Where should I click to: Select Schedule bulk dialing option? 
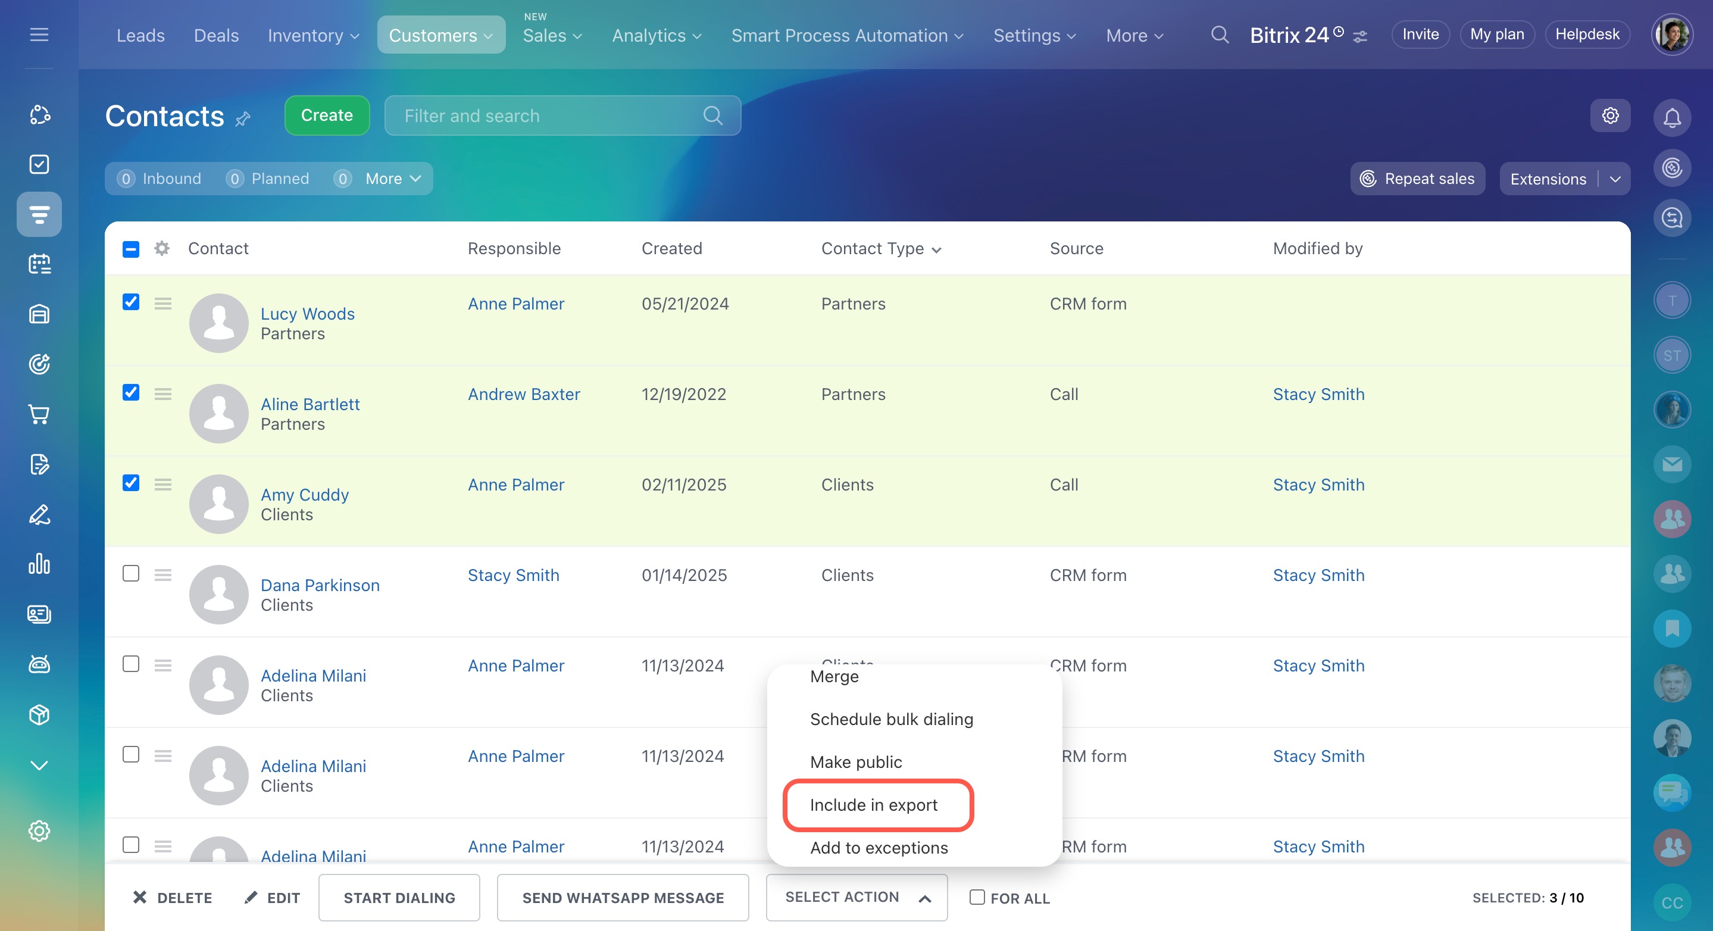891,719
